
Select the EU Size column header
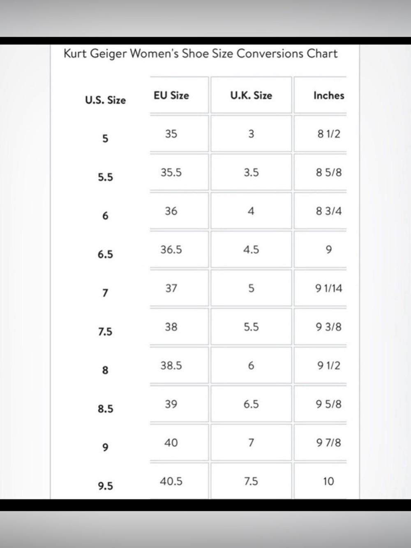(179, 95)
